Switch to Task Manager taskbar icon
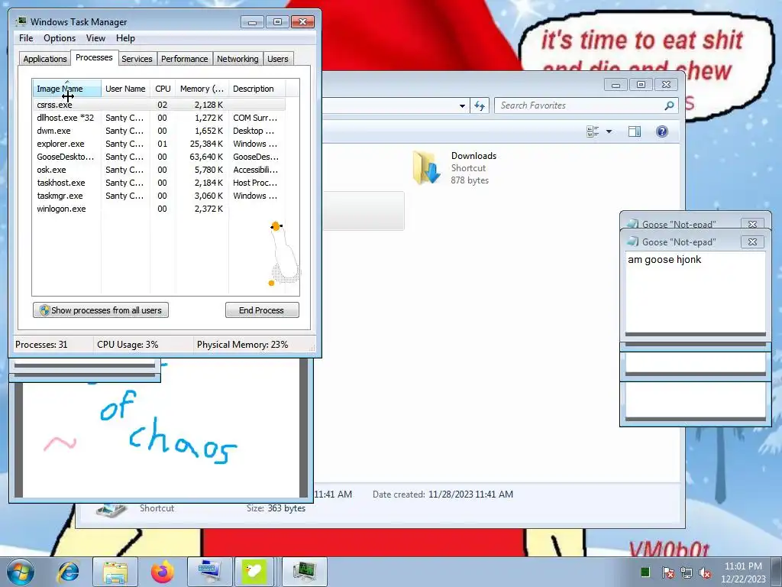782x587 pixels. pyautogui.click(x=304, y=572)
